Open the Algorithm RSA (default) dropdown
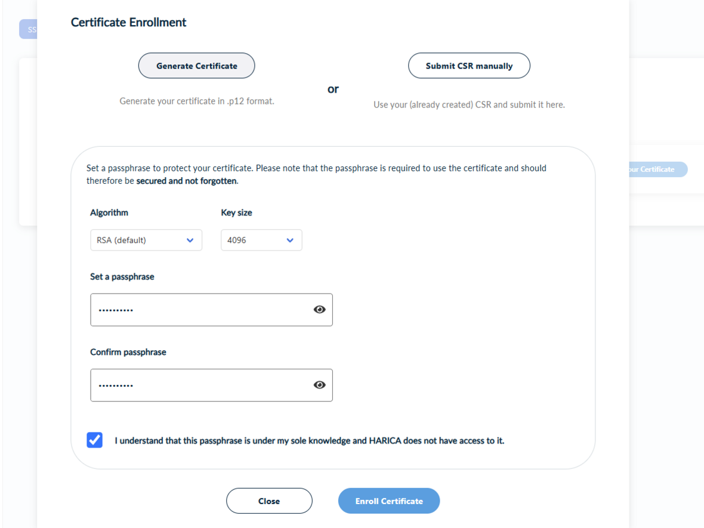This screenshot has height=528, width=704. [146, 240]
